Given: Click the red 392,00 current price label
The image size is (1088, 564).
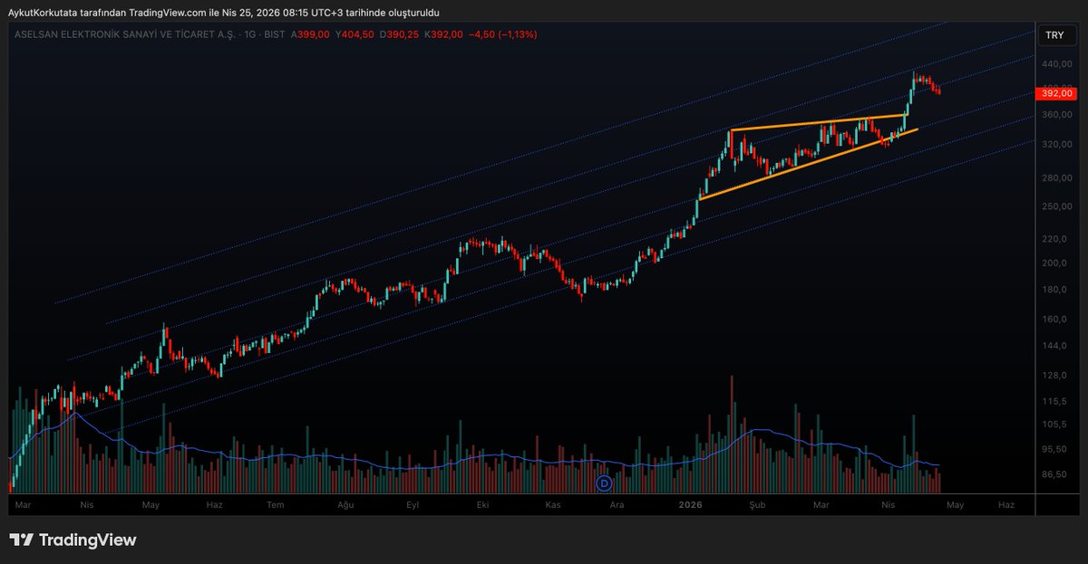Looking at the screenshot, I should point(1056,93).
